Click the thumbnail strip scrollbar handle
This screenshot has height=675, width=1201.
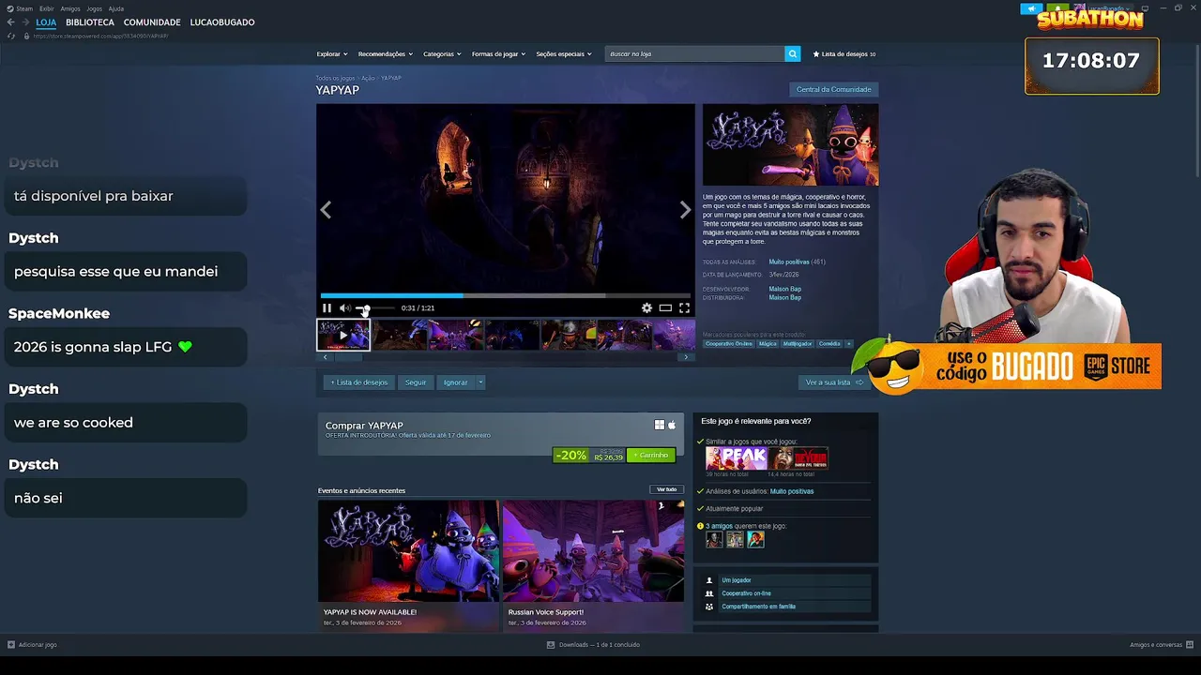(348, 356)
